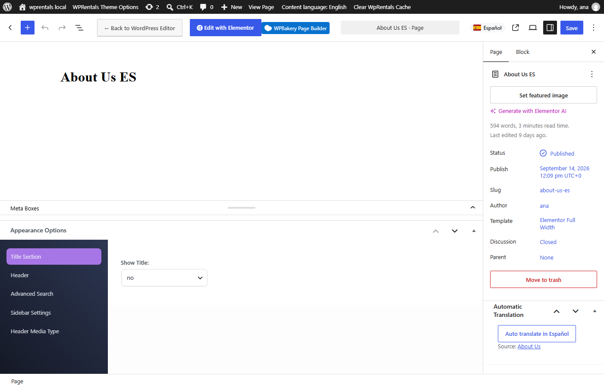Click View Page in admin bar
The width and height of the screenshot is (604, 388).
pyautogui.click(x=261, y=7)
